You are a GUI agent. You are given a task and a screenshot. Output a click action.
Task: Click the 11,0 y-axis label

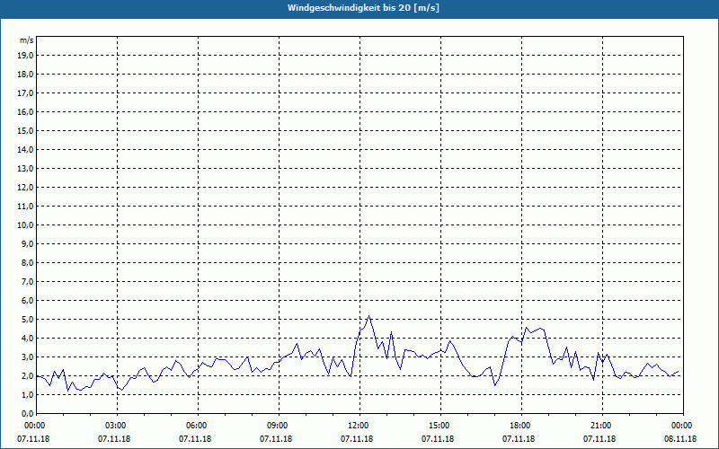click(x=26, y=207)
